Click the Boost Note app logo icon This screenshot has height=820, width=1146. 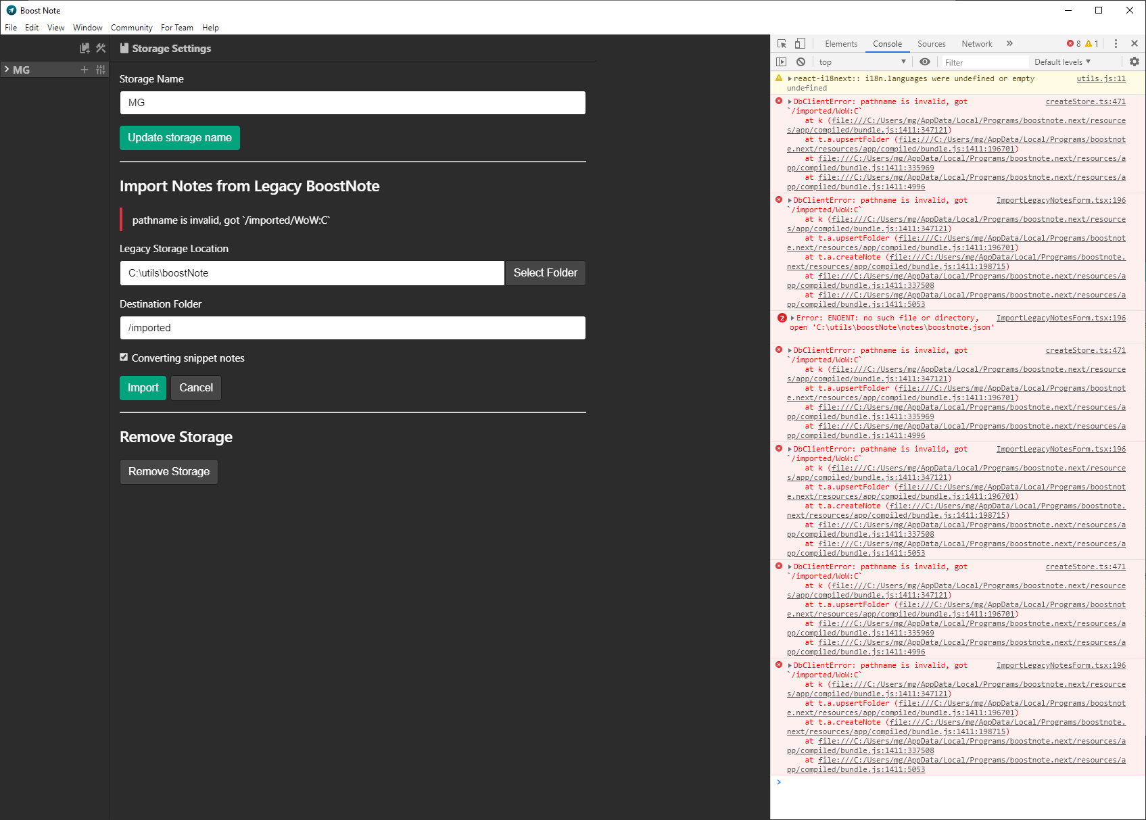click(11, 10)
